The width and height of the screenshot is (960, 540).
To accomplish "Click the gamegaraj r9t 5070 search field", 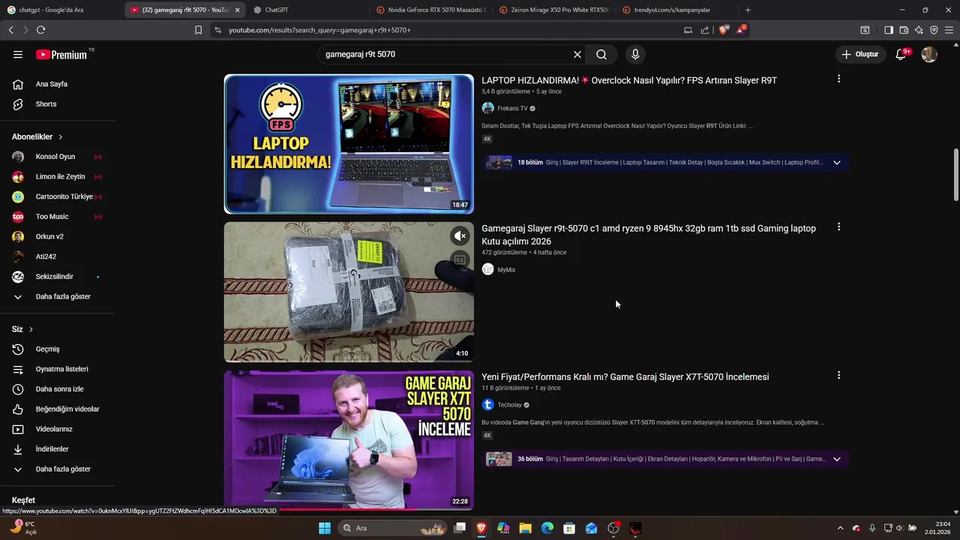I will click(444, 54).
